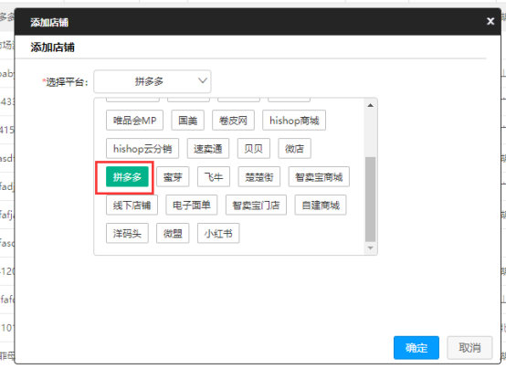Pick the hishop云分销 platform option

click(142, 149)
